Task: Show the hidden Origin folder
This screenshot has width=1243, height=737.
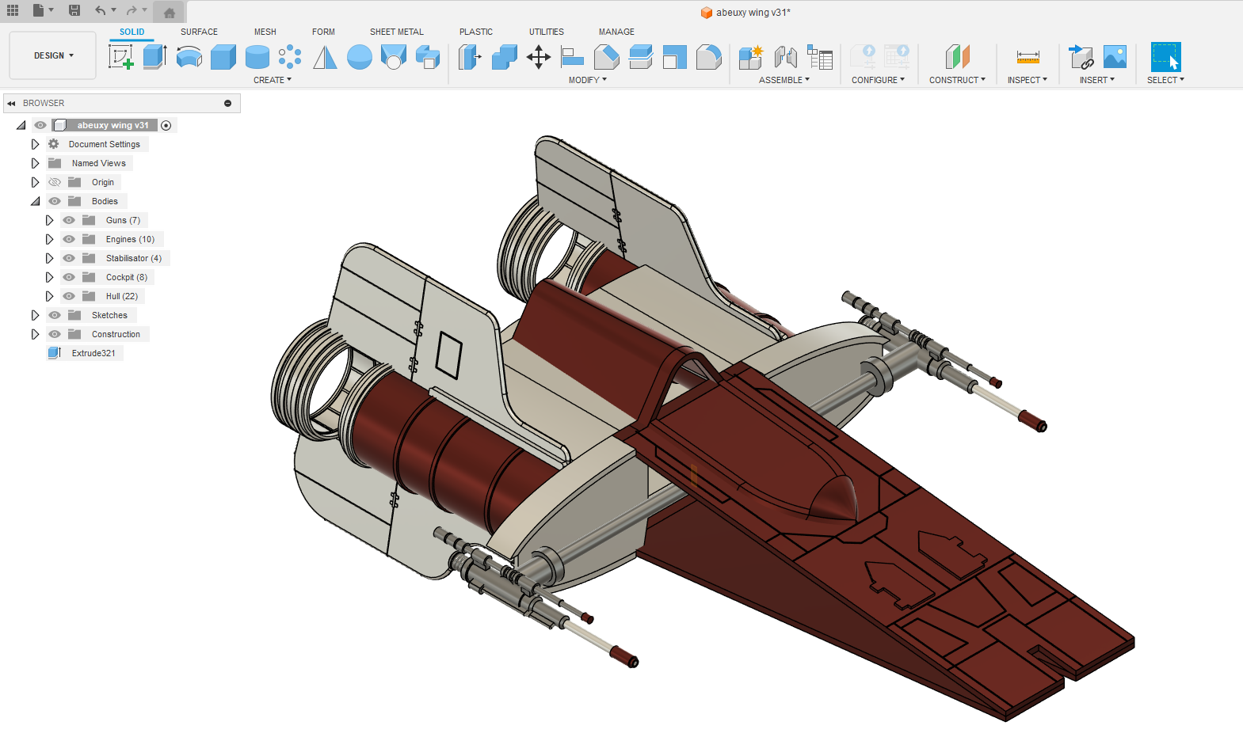Action: (x=55, y=182)
